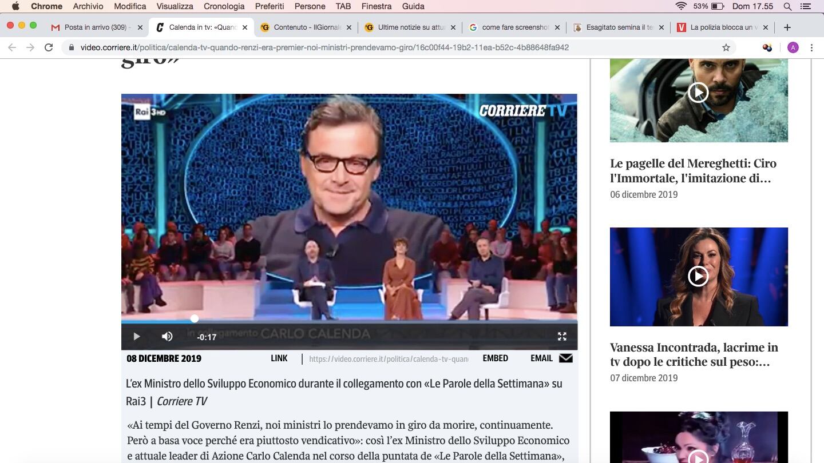The image size is (824, 463).
Task: Open the Chrome application menu
Action: [46, 6]
